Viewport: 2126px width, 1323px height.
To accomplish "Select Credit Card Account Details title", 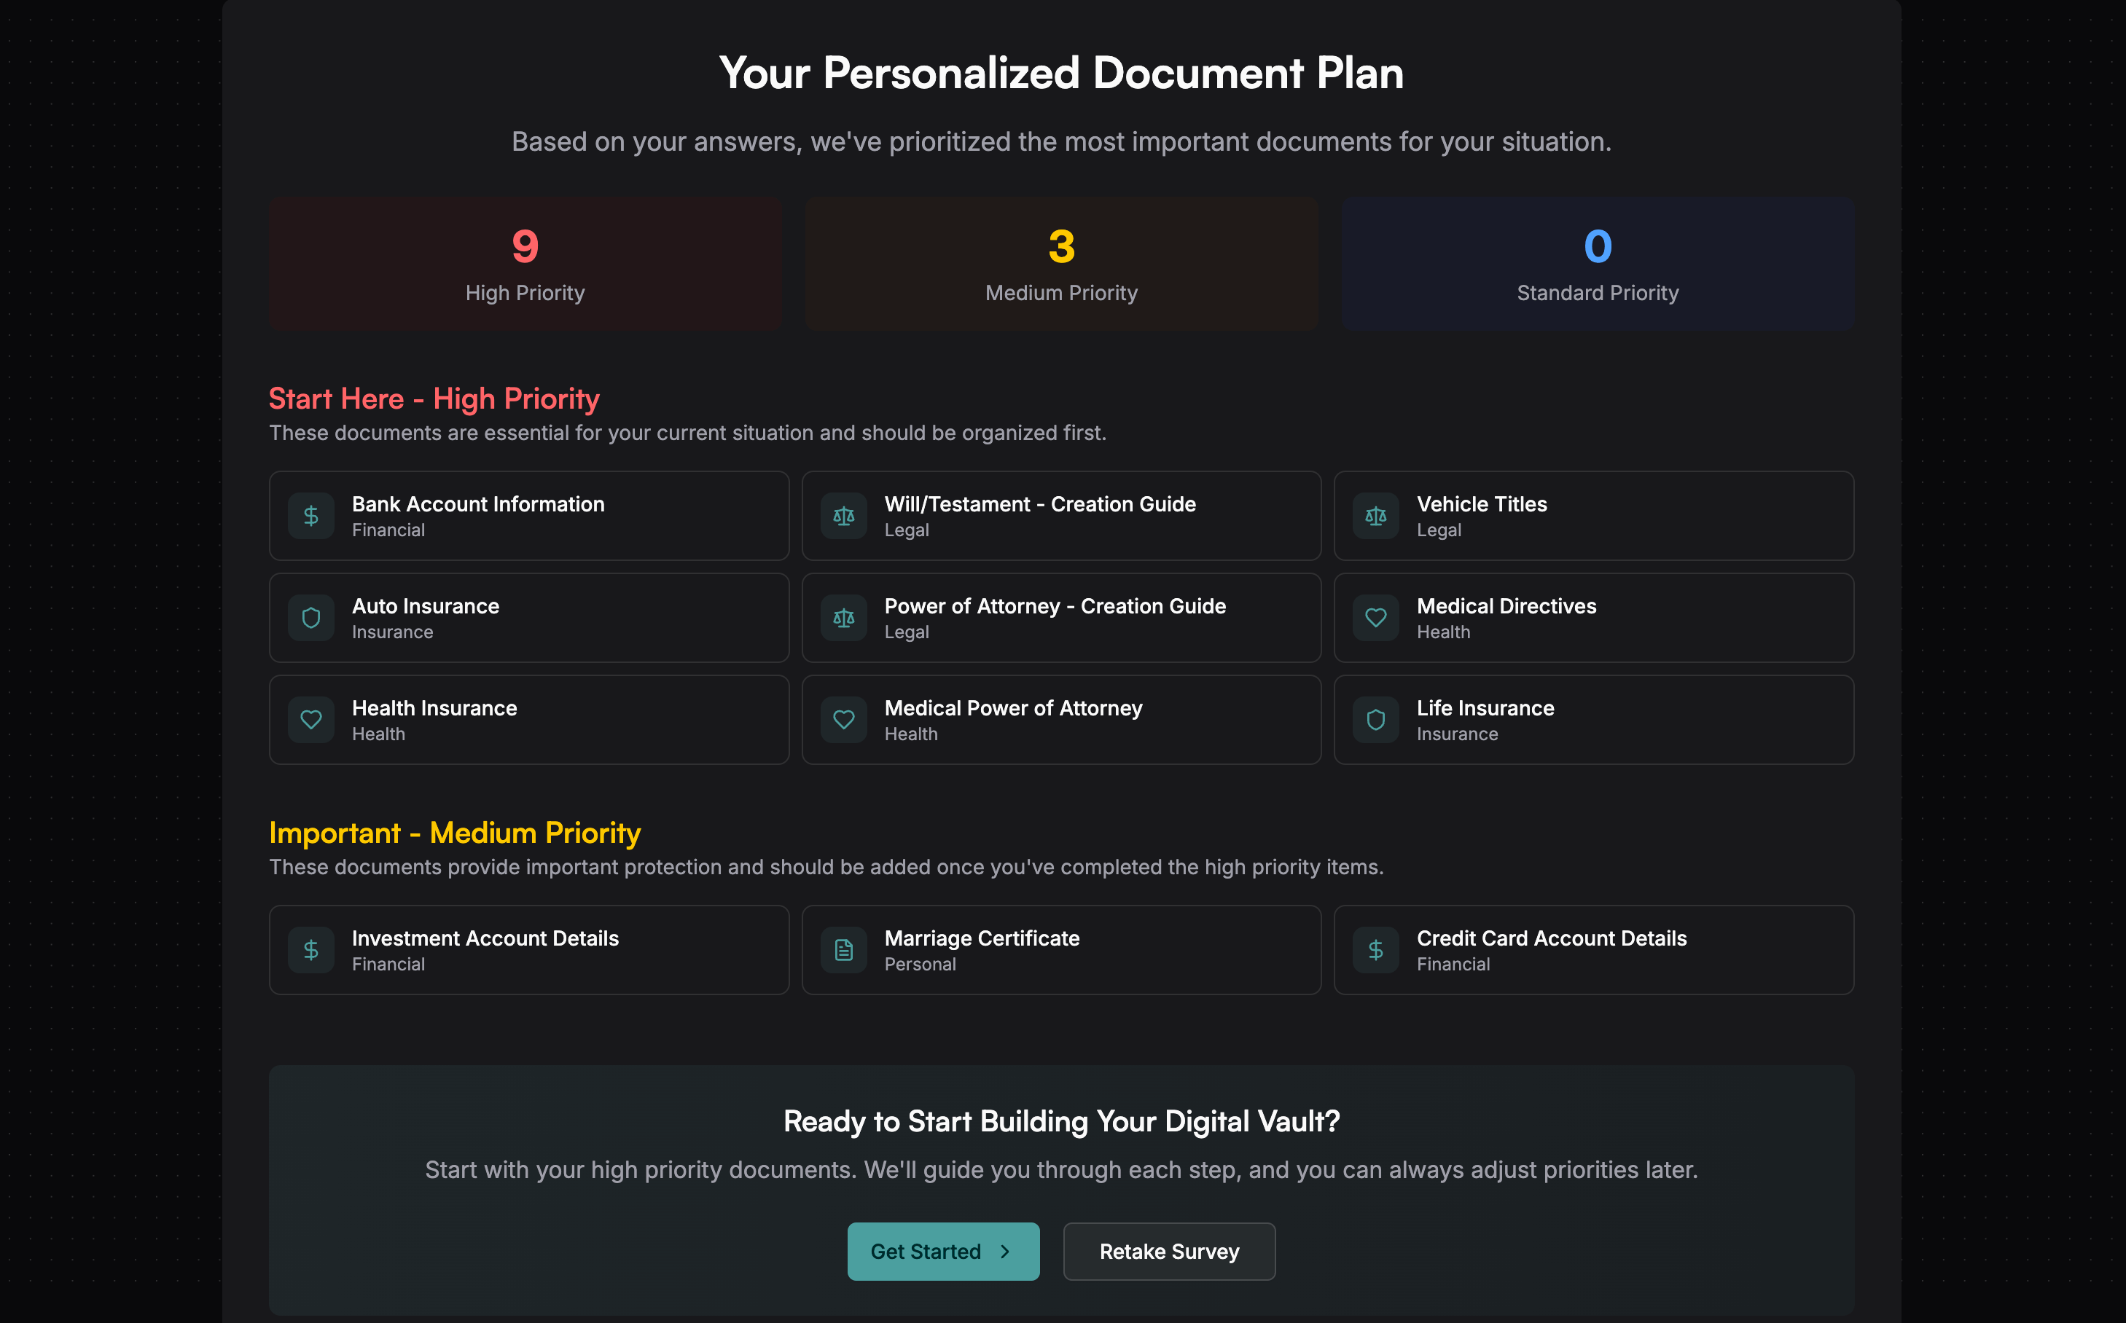I will [1551, 938].
